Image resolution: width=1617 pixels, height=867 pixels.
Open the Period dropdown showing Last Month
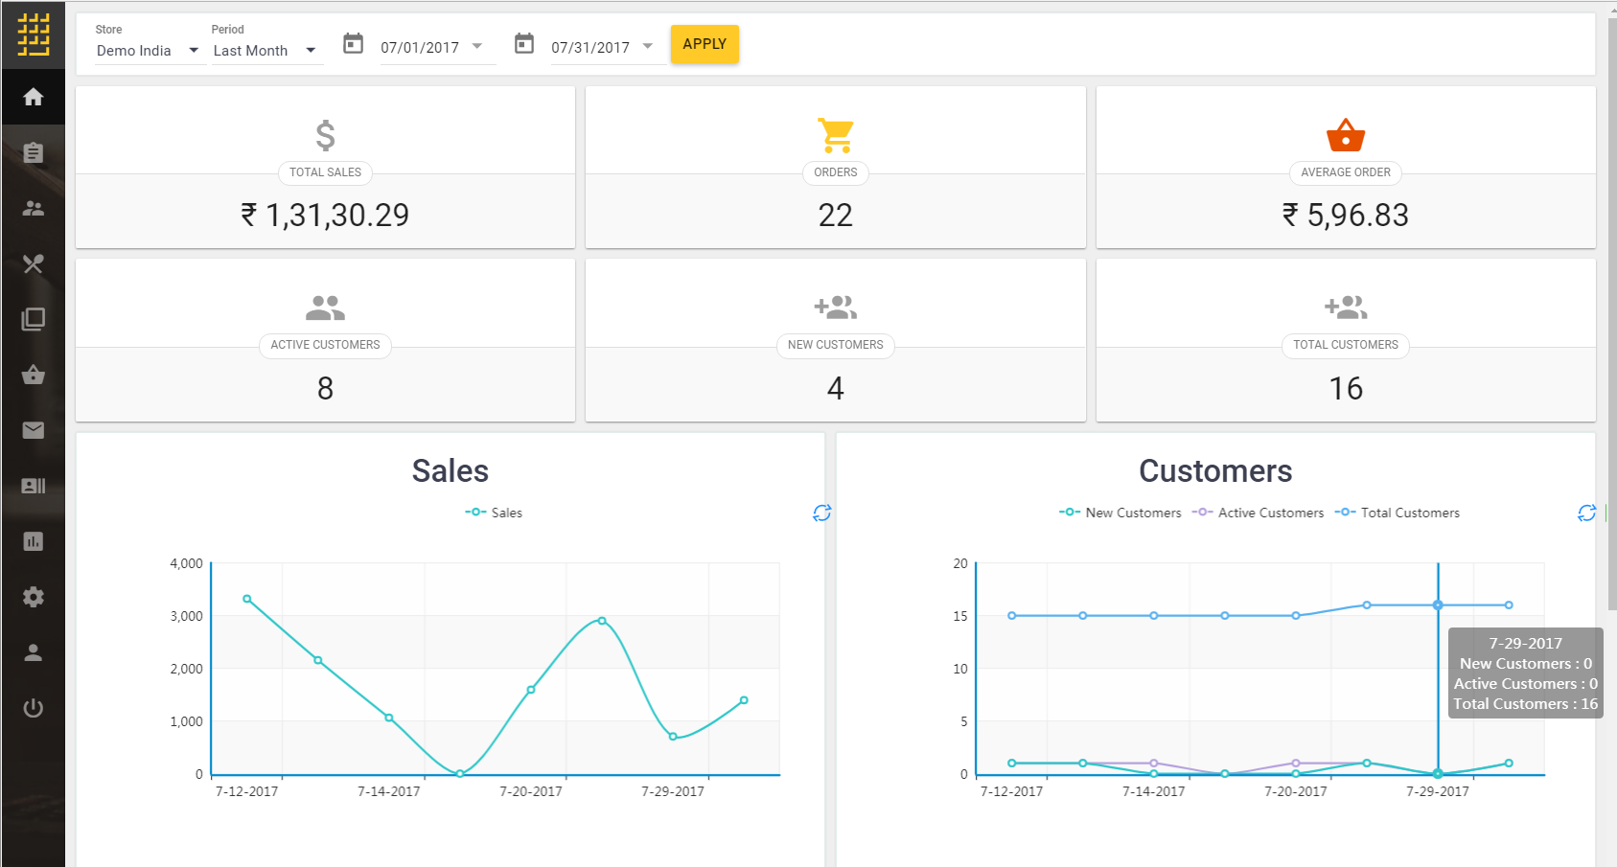pos(266,51)
